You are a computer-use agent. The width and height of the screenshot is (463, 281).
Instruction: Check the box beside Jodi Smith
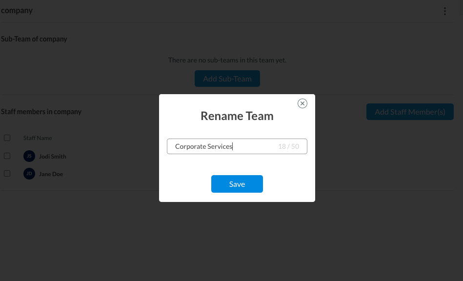click(x=7, y=156)
